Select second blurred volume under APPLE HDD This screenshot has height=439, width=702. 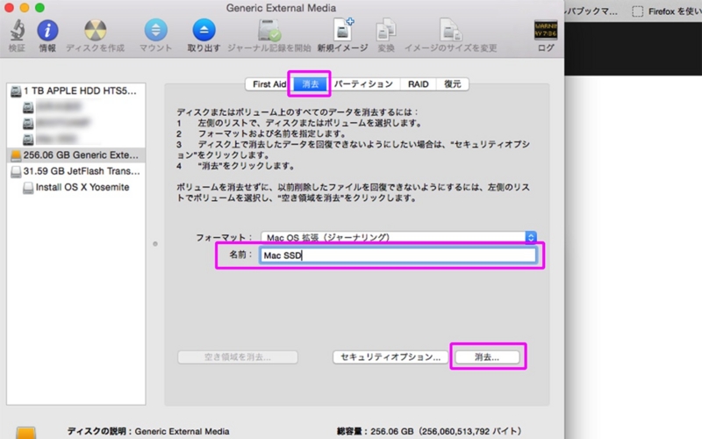57,122
